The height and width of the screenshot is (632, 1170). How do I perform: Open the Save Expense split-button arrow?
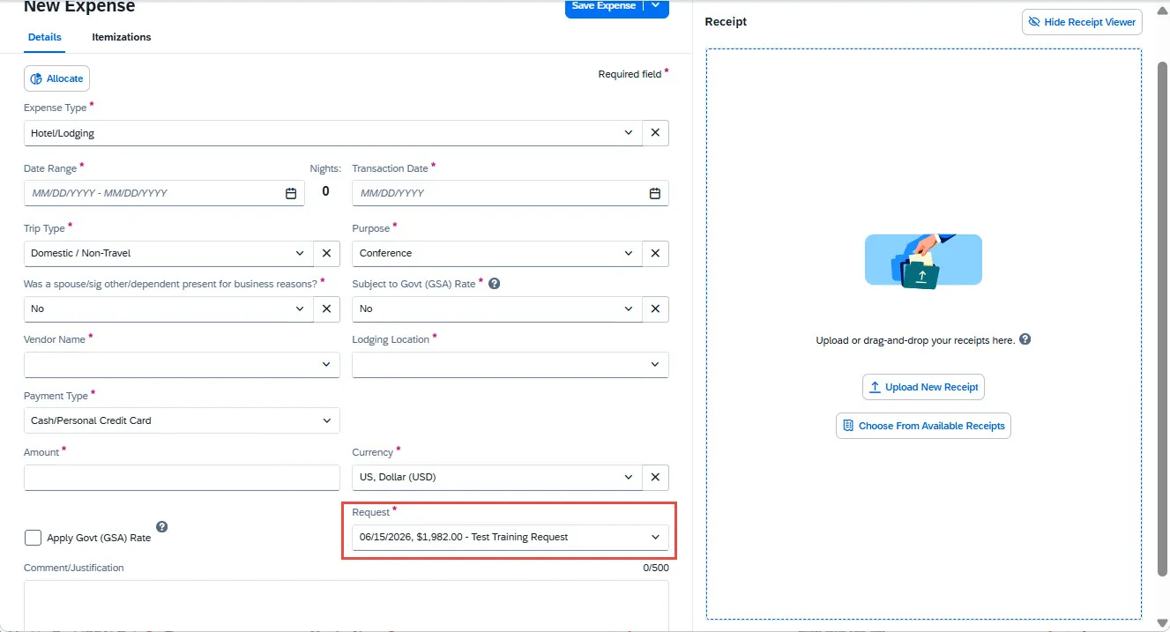pyautogui.click(x=656, y=6)
